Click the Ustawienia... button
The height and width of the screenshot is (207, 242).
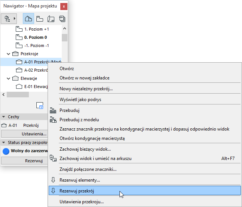[x=24, y=134]
